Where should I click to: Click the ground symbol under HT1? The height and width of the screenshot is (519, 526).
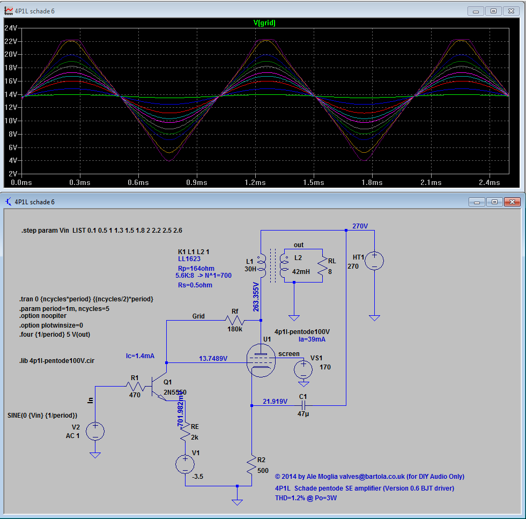click(374, 318)
